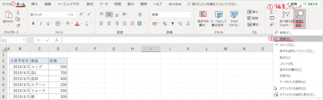Align cell text to the left

click(x=101, y=23)
